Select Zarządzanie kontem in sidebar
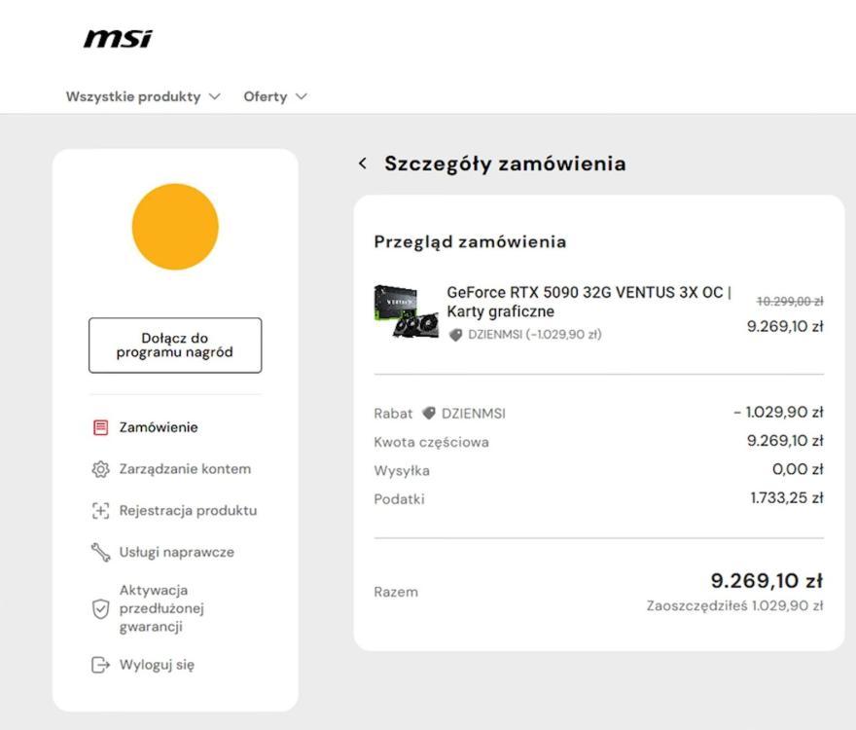This screenshot has height=730, width=856. point(185,469)
